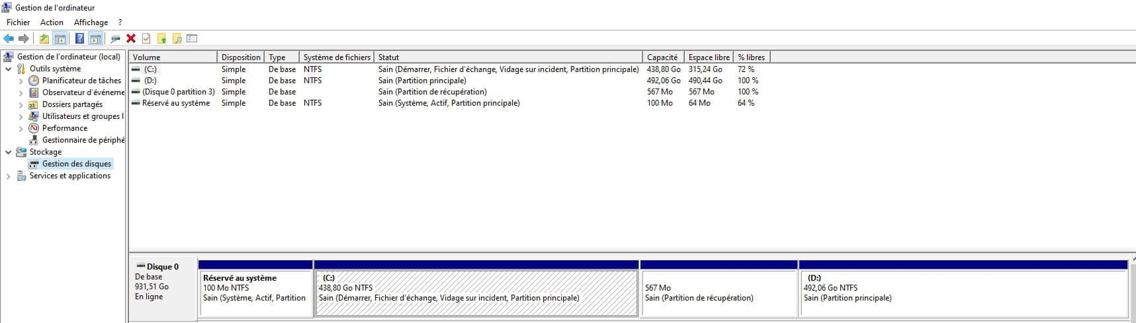Expand the Performance node
Viewport: 1136px width, 323px height.
[21, 128]
